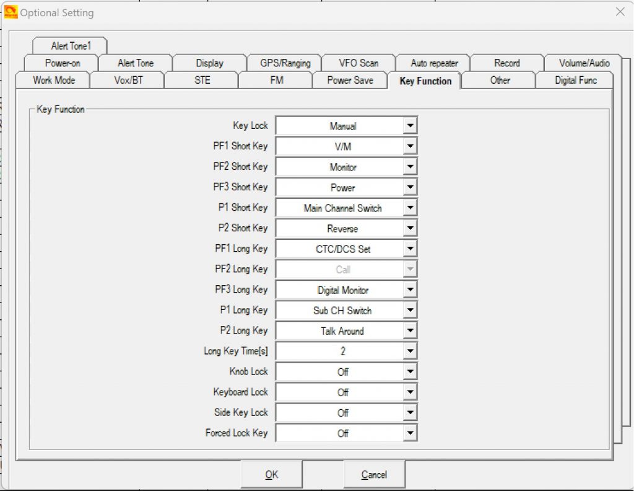Go to the Alert Tone1 tab
Image resolution: width=634 pixels, height=491 pixels.
71,46
